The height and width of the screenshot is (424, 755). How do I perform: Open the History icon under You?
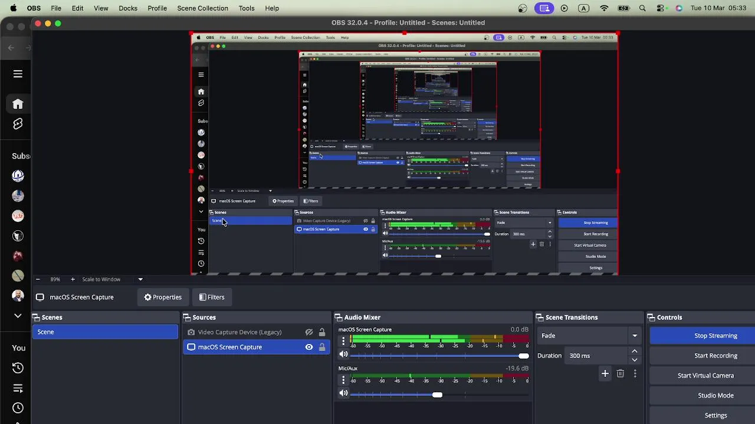click(18, 368)
